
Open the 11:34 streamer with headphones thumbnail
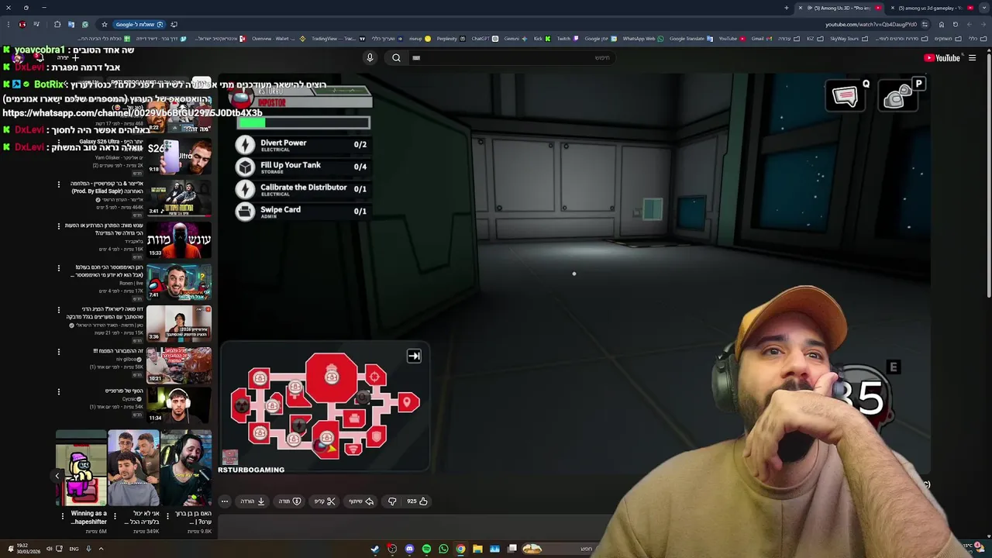tap(179, 404)
